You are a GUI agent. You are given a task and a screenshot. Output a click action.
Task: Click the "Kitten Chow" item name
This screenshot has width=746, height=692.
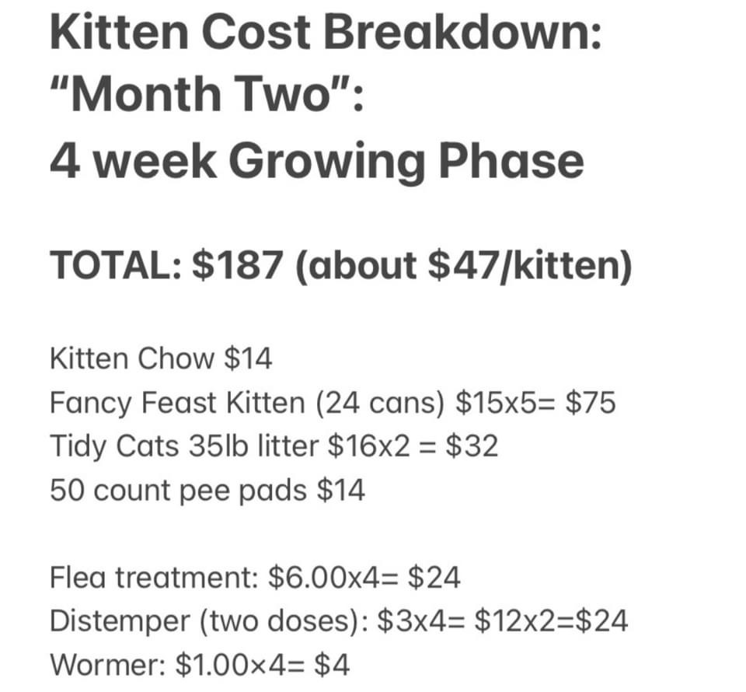tap(131, 359)
